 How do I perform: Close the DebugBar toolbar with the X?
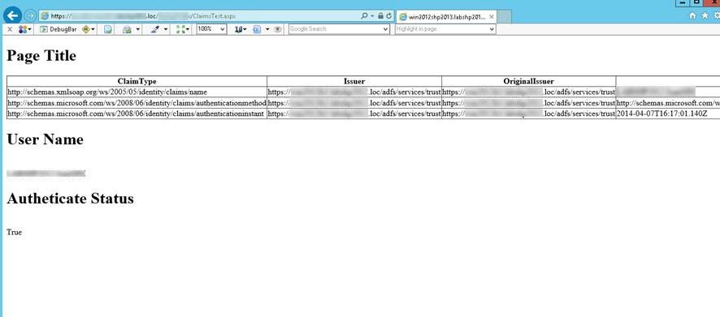click(10, 29)
